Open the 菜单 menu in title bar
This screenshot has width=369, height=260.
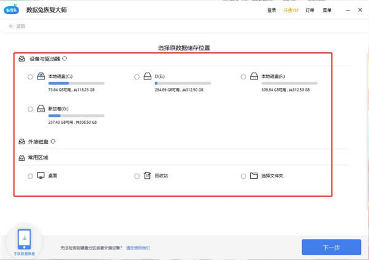pos(327,10)
